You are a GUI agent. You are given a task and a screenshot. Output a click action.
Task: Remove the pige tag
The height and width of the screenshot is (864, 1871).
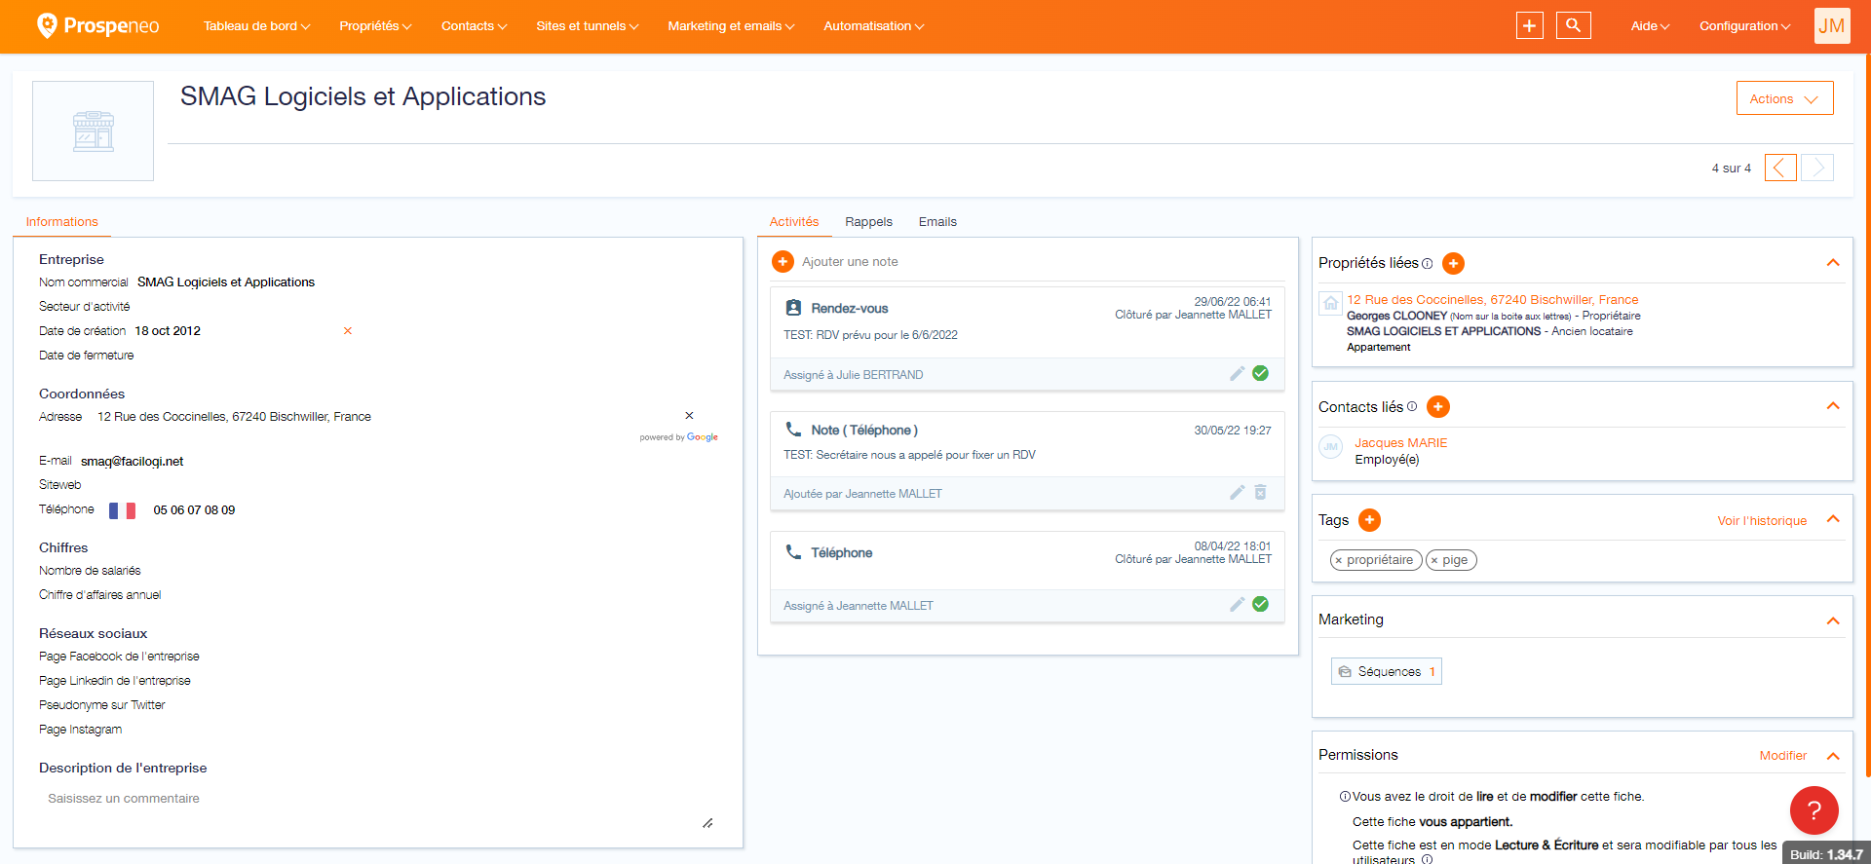click(1434, 560)
